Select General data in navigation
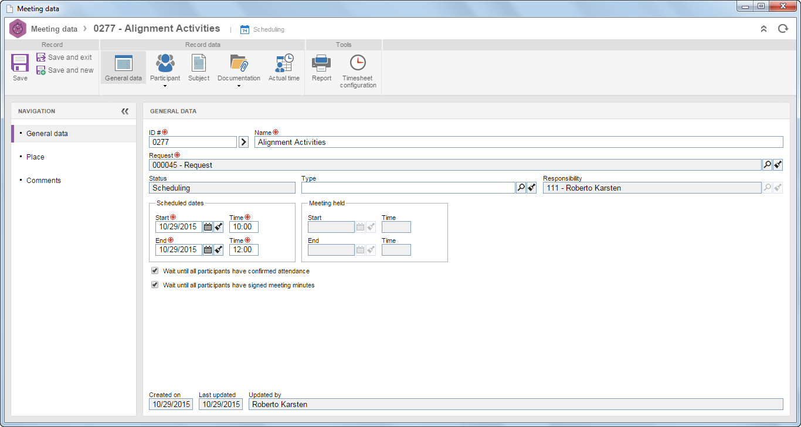Screen dimensions: 801x427 point(74,134)
